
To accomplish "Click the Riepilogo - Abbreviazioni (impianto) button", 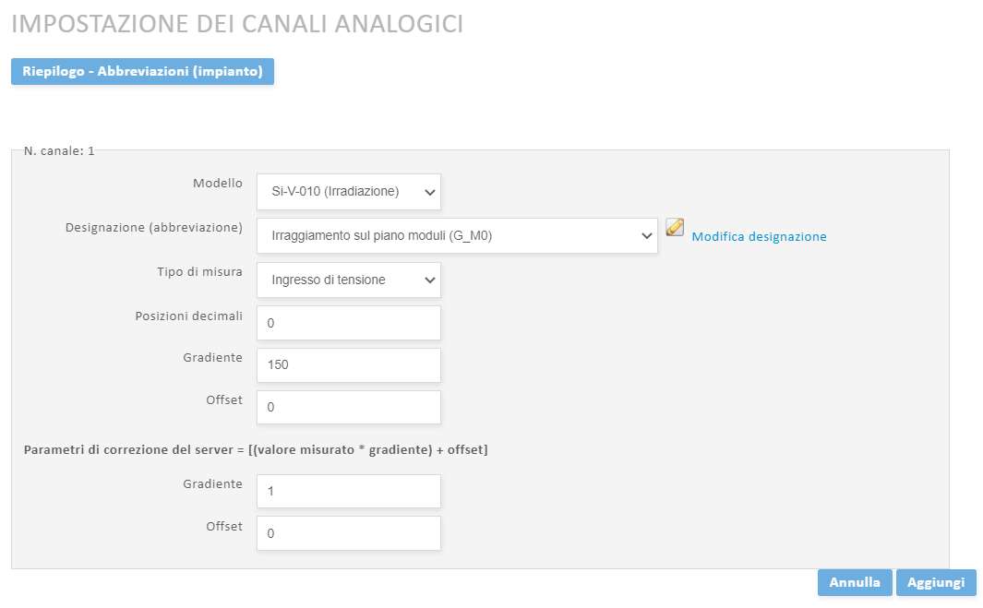I will 142,72.
